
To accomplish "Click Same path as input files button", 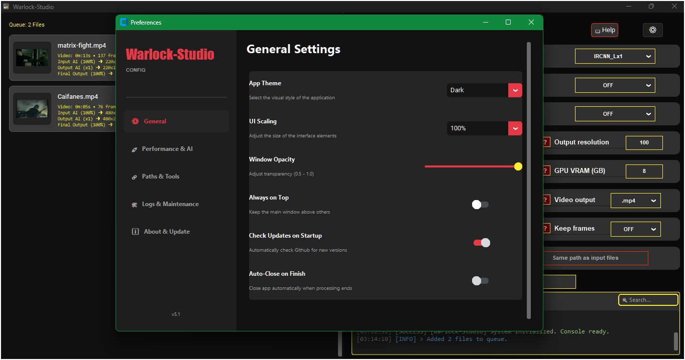I will click(596, 258).
